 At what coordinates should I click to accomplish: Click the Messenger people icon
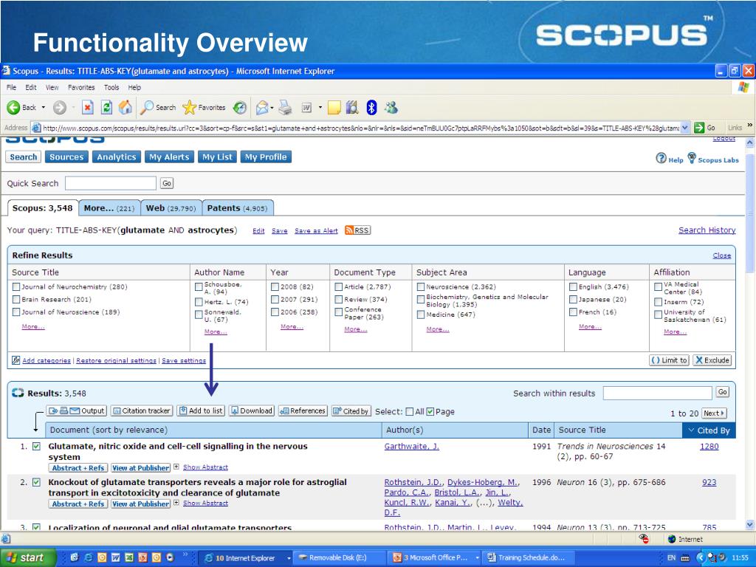pyautogui.click(x=391, y=108)
